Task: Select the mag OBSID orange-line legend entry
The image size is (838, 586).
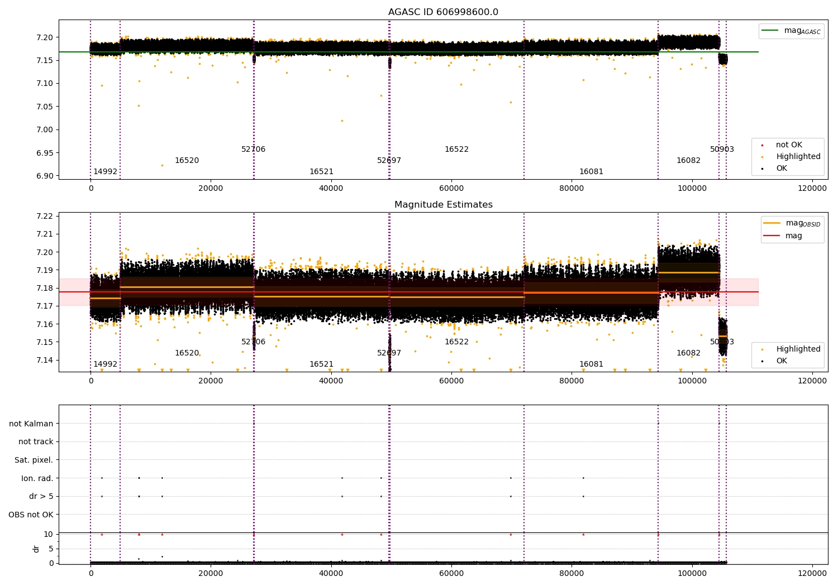Action: 792,224
